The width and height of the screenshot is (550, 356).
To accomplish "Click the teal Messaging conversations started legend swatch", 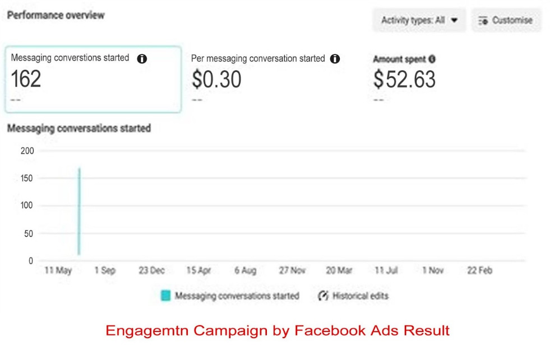I will (165, 296).
